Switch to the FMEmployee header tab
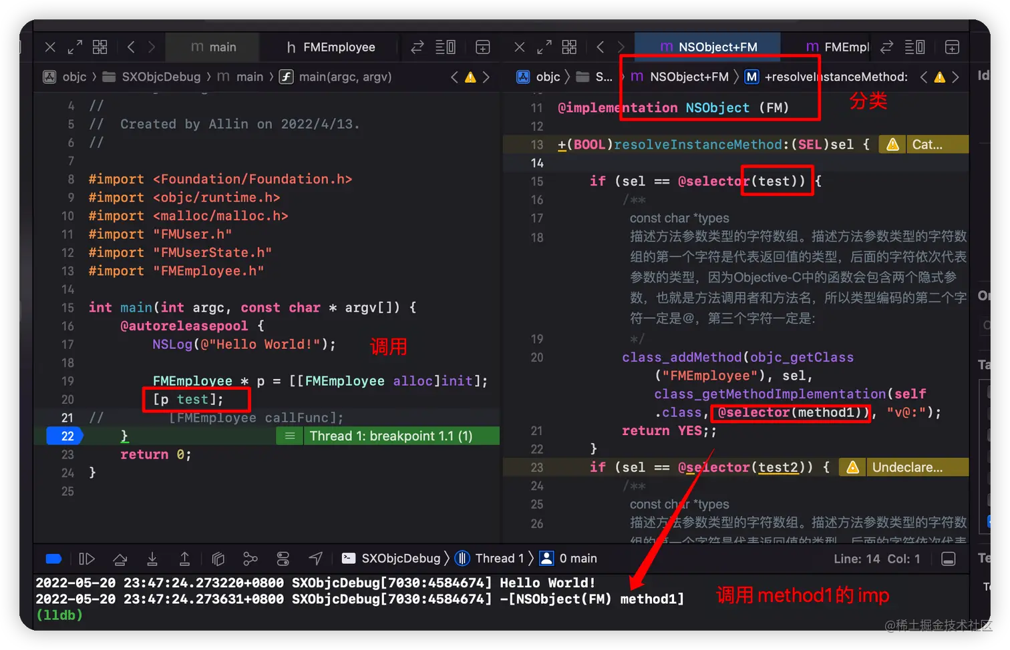The width and height of the screenshot is (1010, 650). pyautogui.click(x=331, y=47)
